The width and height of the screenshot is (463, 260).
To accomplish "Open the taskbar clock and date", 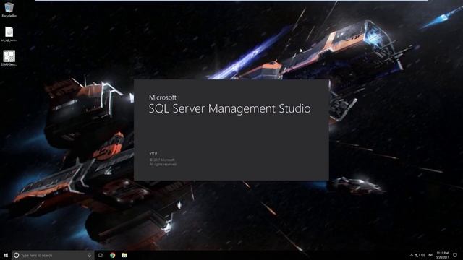I will click(442, 255).
